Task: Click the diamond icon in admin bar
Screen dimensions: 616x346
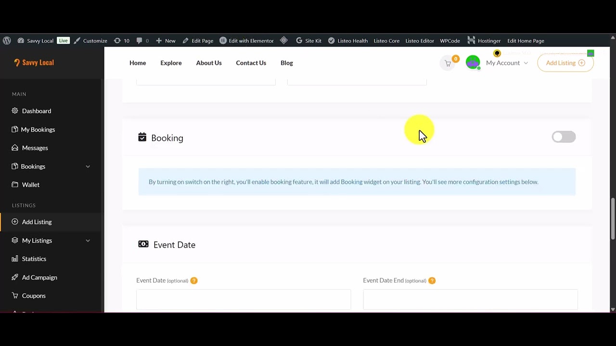Action: click(x=284, y=41)
